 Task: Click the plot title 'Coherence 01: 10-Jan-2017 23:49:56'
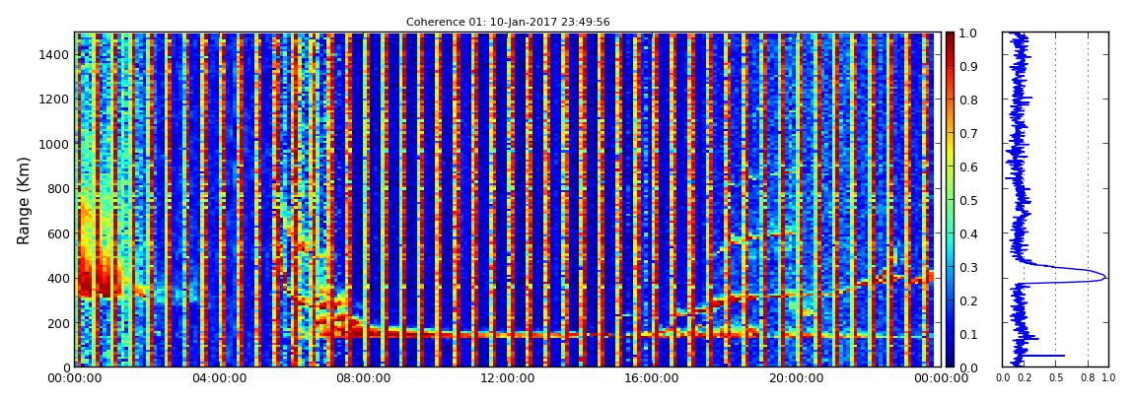(508, 22)
